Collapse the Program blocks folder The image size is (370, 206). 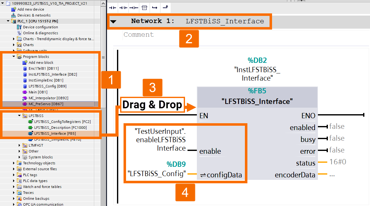[14, 57]
